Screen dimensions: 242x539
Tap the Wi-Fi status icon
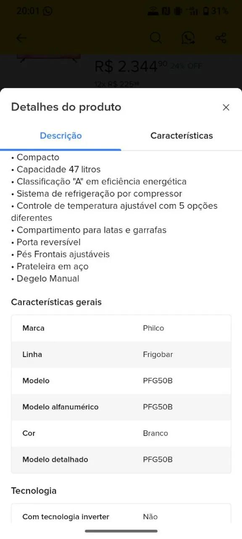click(153, 11)
